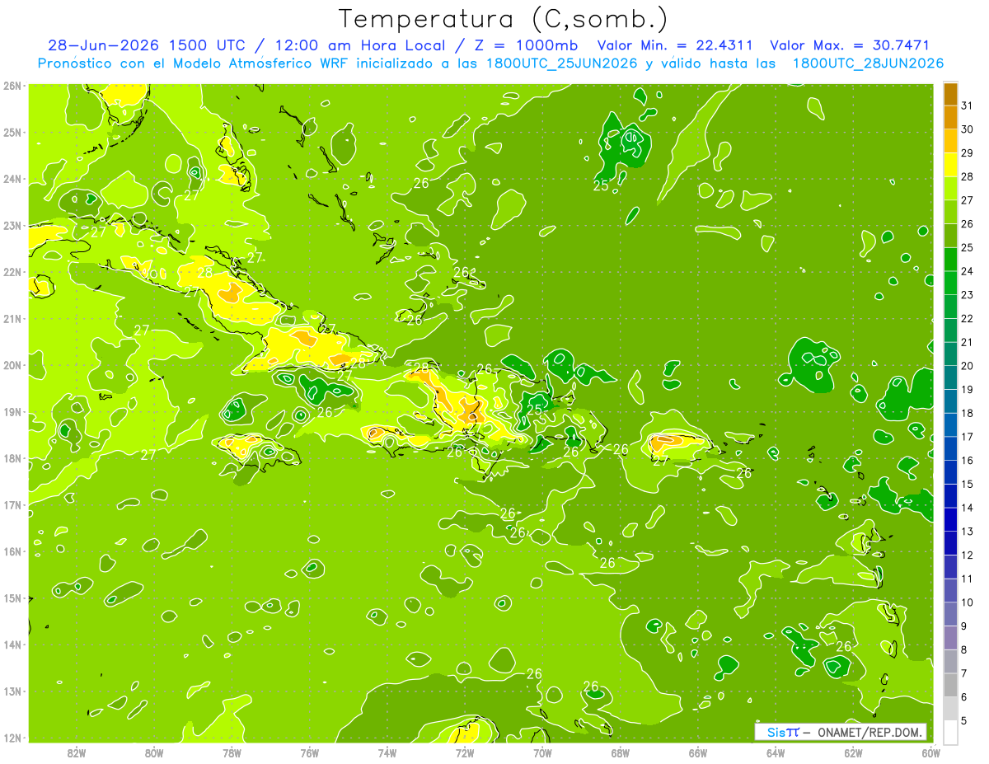Viewport: 989px width, 764px height.
Task: Click the 17N latitude axis label
Action: tap(12, 504)
